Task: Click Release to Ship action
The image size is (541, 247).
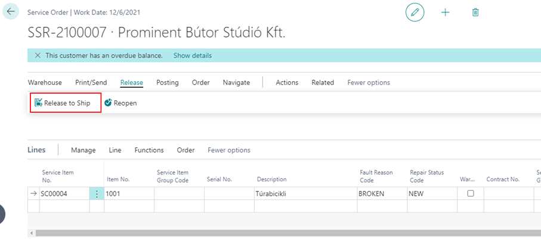Action: click(63, 103)
